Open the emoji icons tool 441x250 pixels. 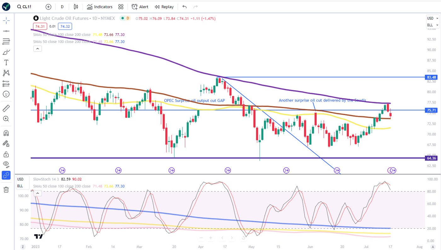(x=6, y=94)
